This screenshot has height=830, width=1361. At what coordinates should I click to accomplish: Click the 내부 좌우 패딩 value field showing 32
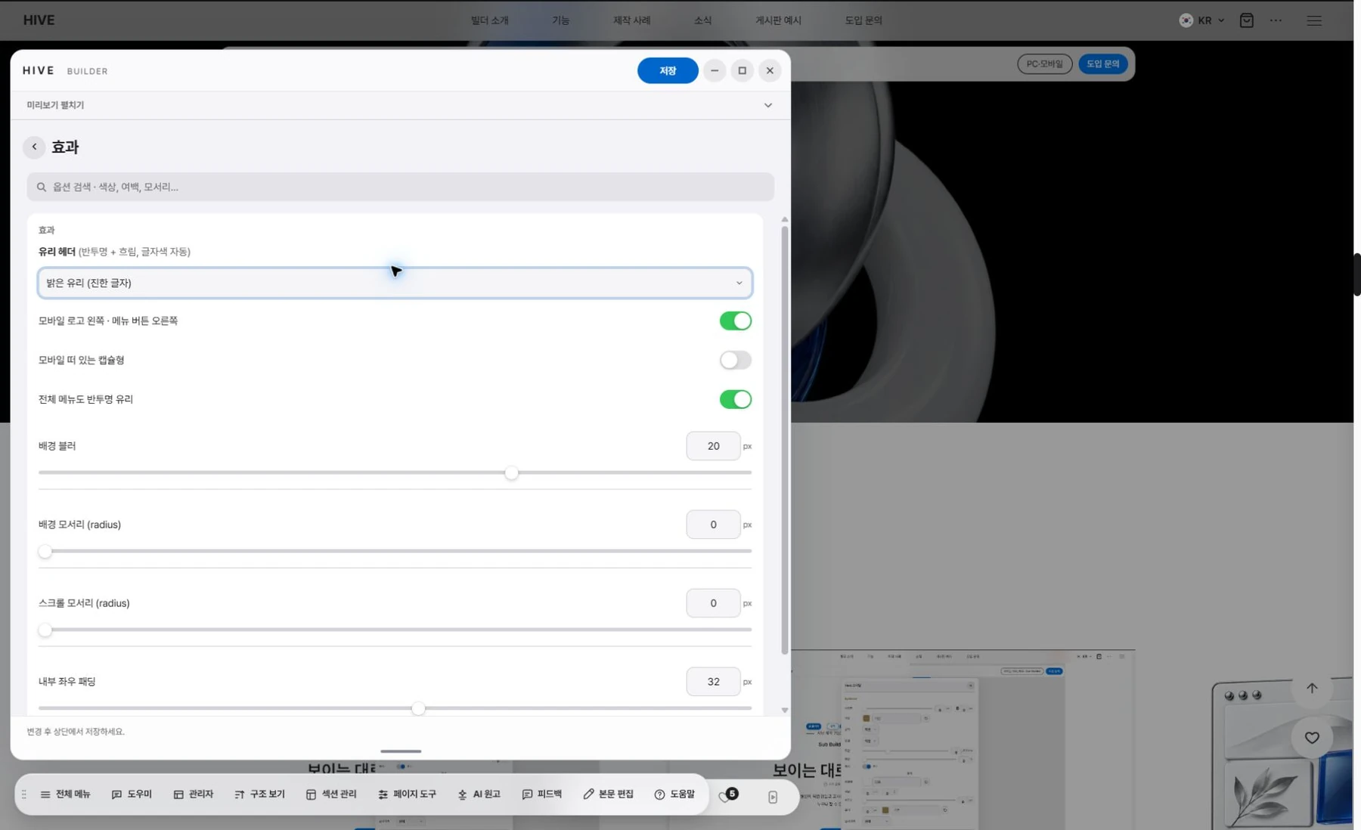tap(713, 682)
